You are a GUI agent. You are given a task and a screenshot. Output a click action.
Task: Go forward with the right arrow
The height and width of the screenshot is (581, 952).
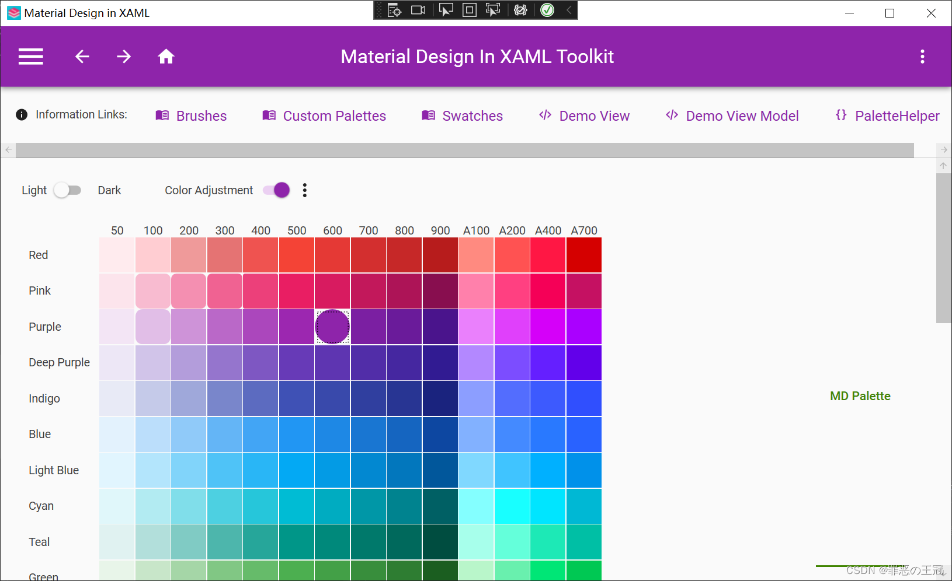click(x=124, y=57)
